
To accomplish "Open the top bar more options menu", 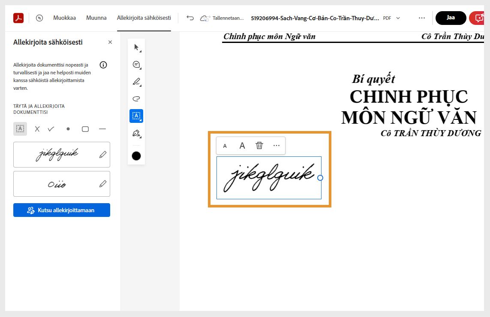I will [x=422, y=18].
